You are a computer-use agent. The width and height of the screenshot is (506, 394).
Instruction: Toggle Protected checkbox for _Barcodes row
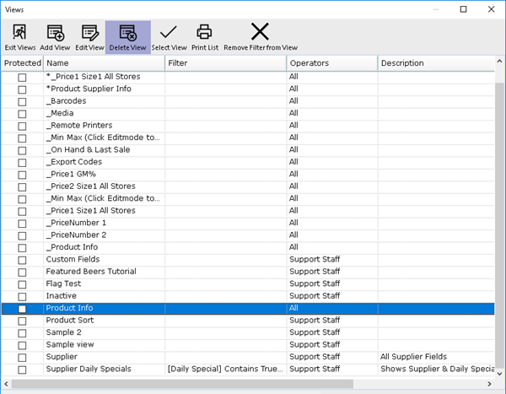[22, 101]
